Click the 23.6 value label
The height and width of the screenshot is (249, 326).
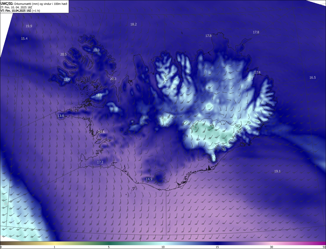[101, 132]
